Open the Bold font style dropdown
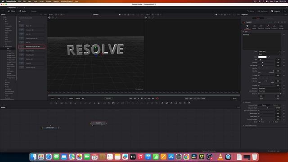Viewport: 288px width, 162px height. coord(270,54)
